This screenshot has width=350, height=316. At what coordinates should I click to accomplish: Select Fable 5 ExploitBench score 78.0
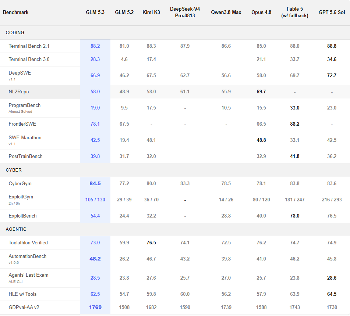[x=295, y=216]
